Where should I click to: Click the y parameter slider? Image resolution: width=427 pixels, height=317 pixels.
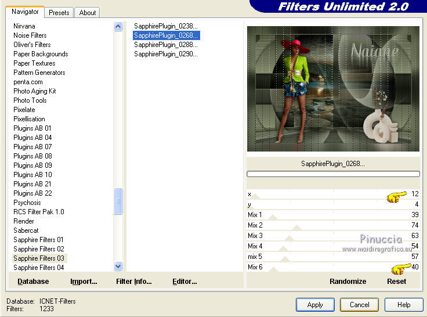(x=333, y=204)
